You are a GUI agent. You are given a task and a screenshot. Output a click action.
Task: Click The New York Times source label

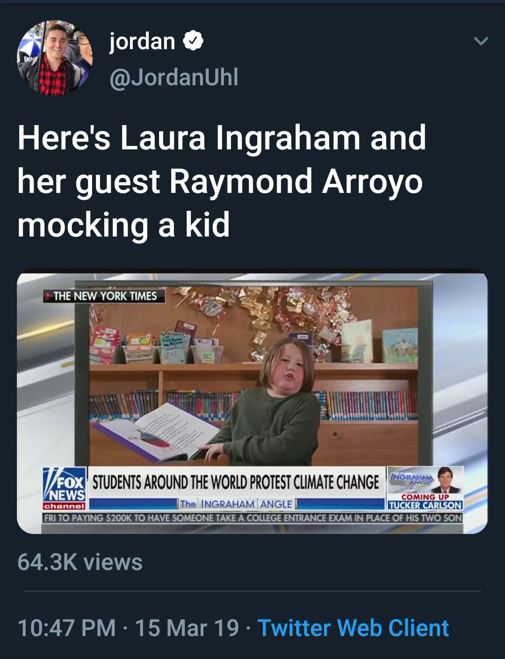tap(104, 297)
